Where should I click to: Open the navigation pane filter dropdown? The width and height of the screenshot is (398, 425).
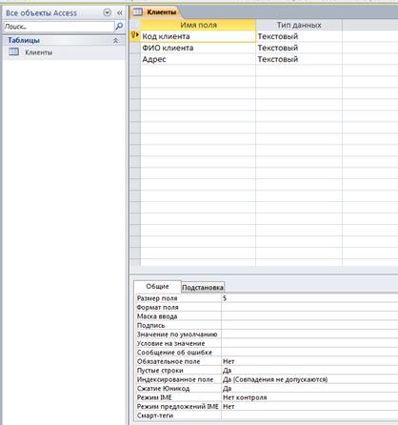(108, 12)
